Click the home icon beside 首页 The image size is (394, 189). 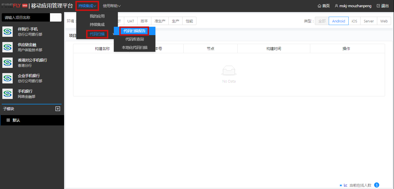click(x=319, y=6)
